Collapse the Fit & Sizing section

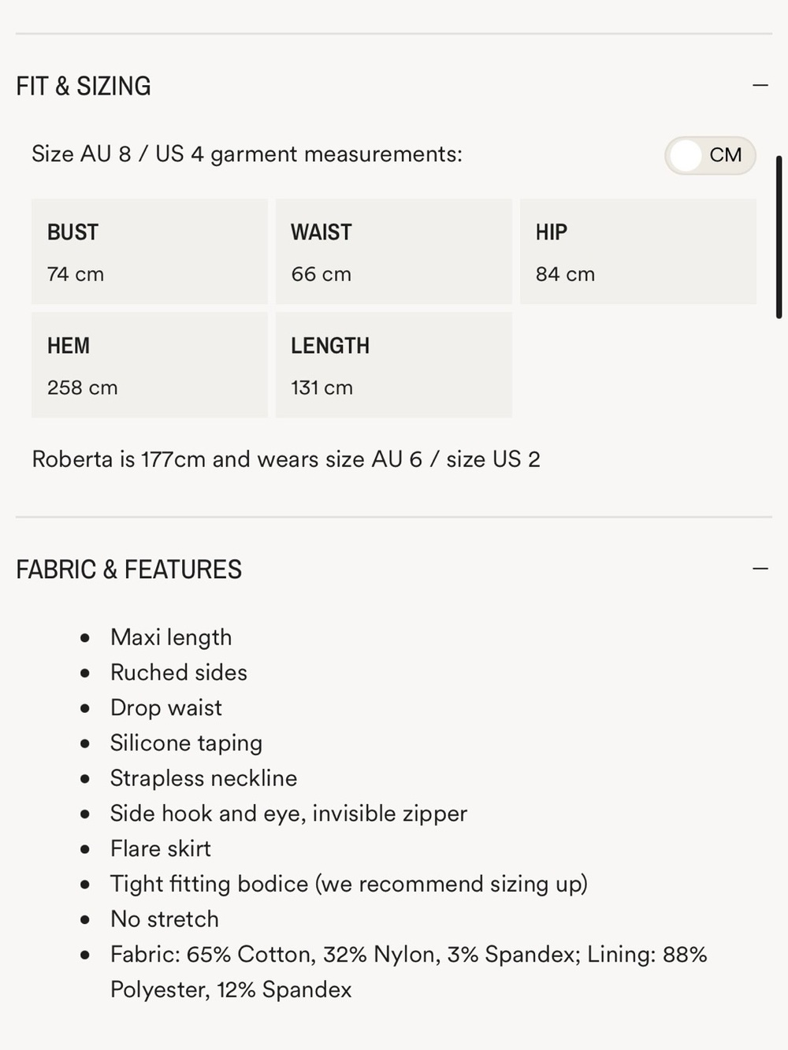click(x=760, y=85)
